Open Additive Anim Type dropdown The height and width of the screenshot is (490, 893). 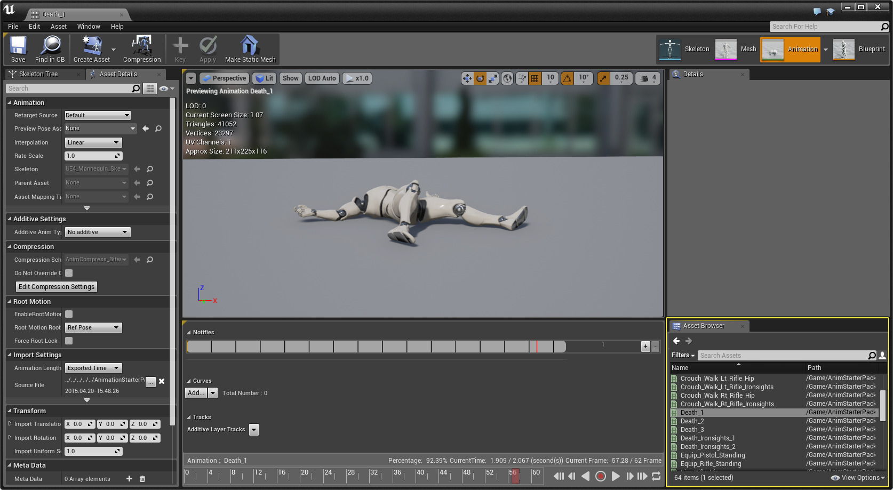(x=98, y=232)
